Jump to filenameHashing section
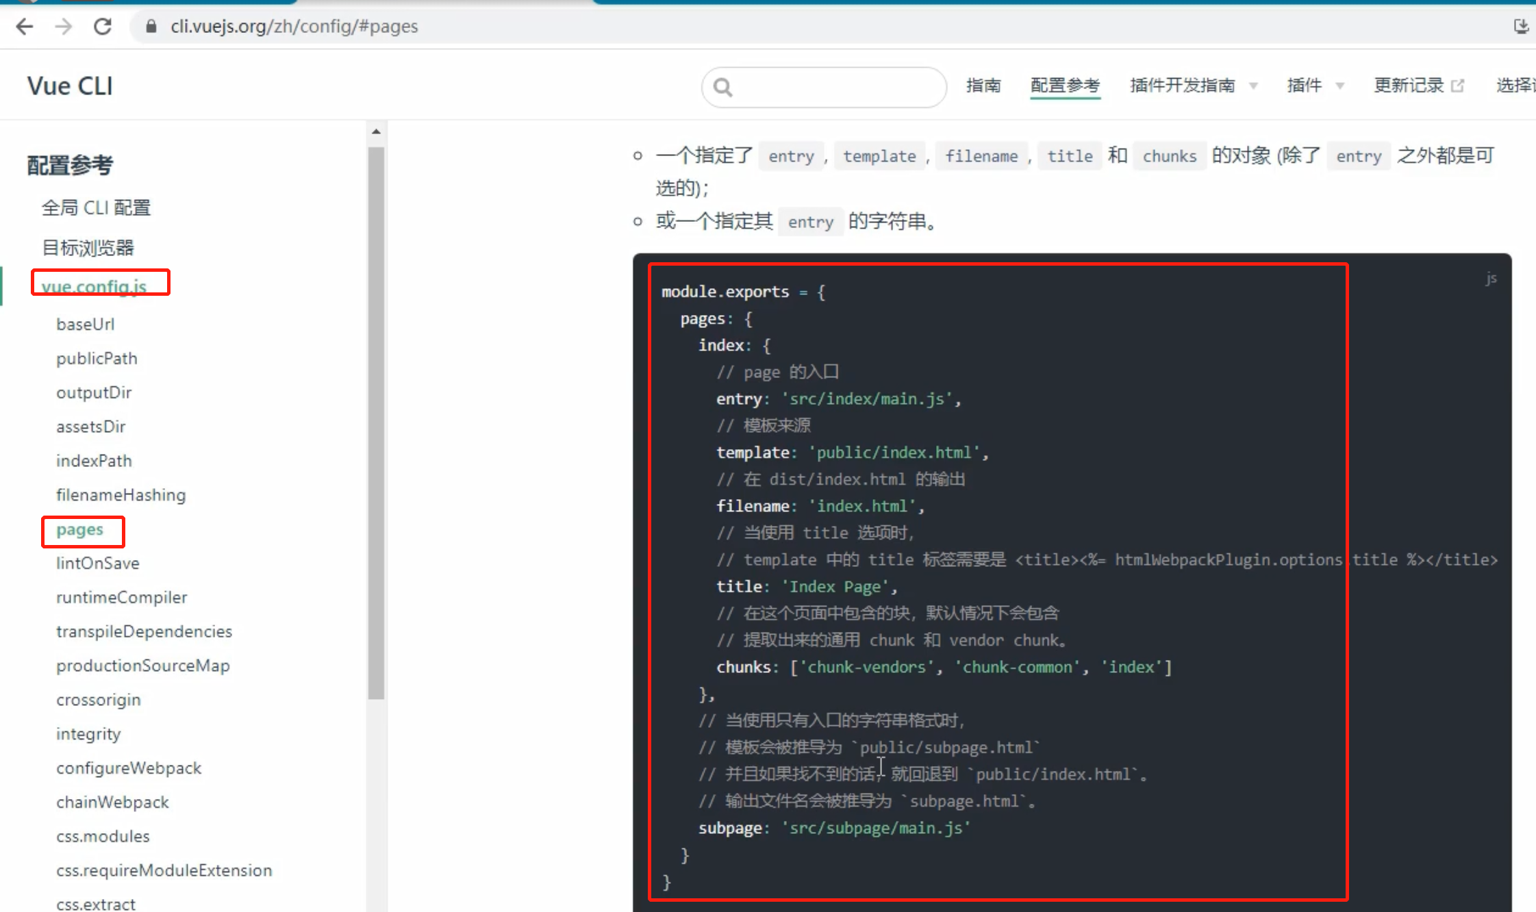This screenshot has width=1536, height=912. (121, 495)
